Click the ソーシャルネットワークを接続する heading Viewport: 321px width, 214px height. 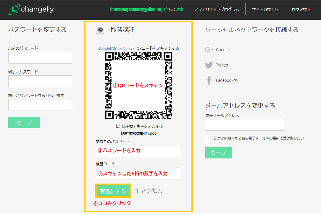(252, 30)
